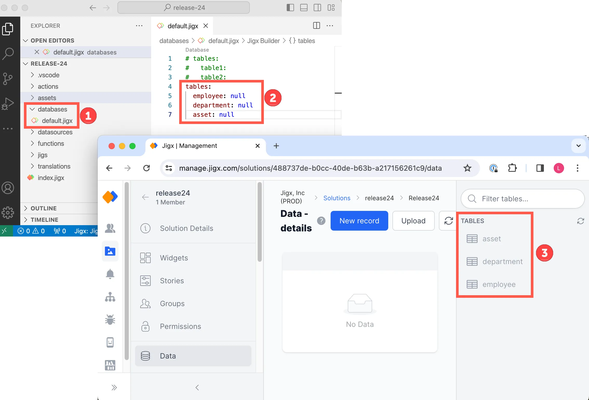Click the New record button in Data
The image size is (589, 400).
tap(359, 220)
